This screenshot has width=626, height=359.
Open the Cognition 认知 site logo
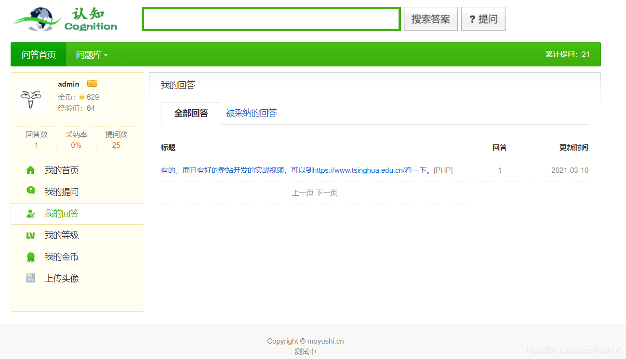pyautogui.click(x=64, y=18)
